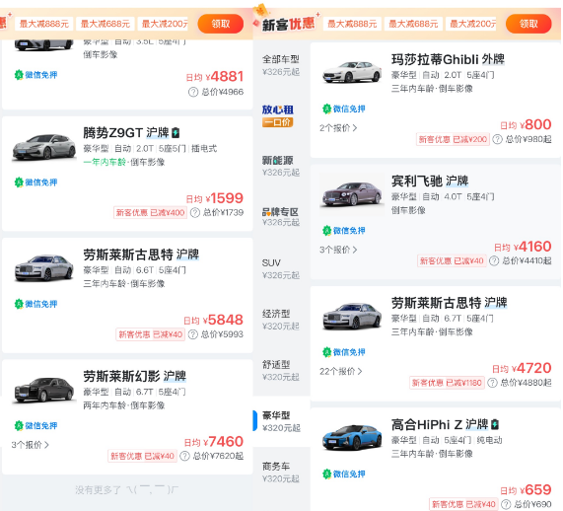Switch to the 商务车 category
Image resolution: width=563 pixels, height=511 pixels.
point(281,473)
